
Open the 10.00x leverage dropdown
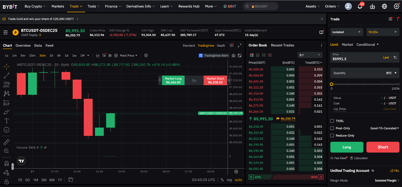click(382, 32)
